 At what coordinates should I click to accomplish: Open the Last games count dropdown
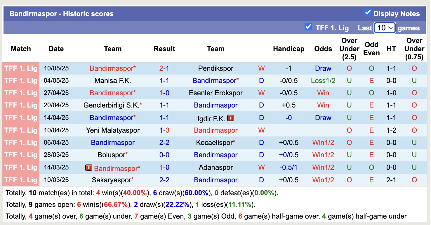click(385, 27)
